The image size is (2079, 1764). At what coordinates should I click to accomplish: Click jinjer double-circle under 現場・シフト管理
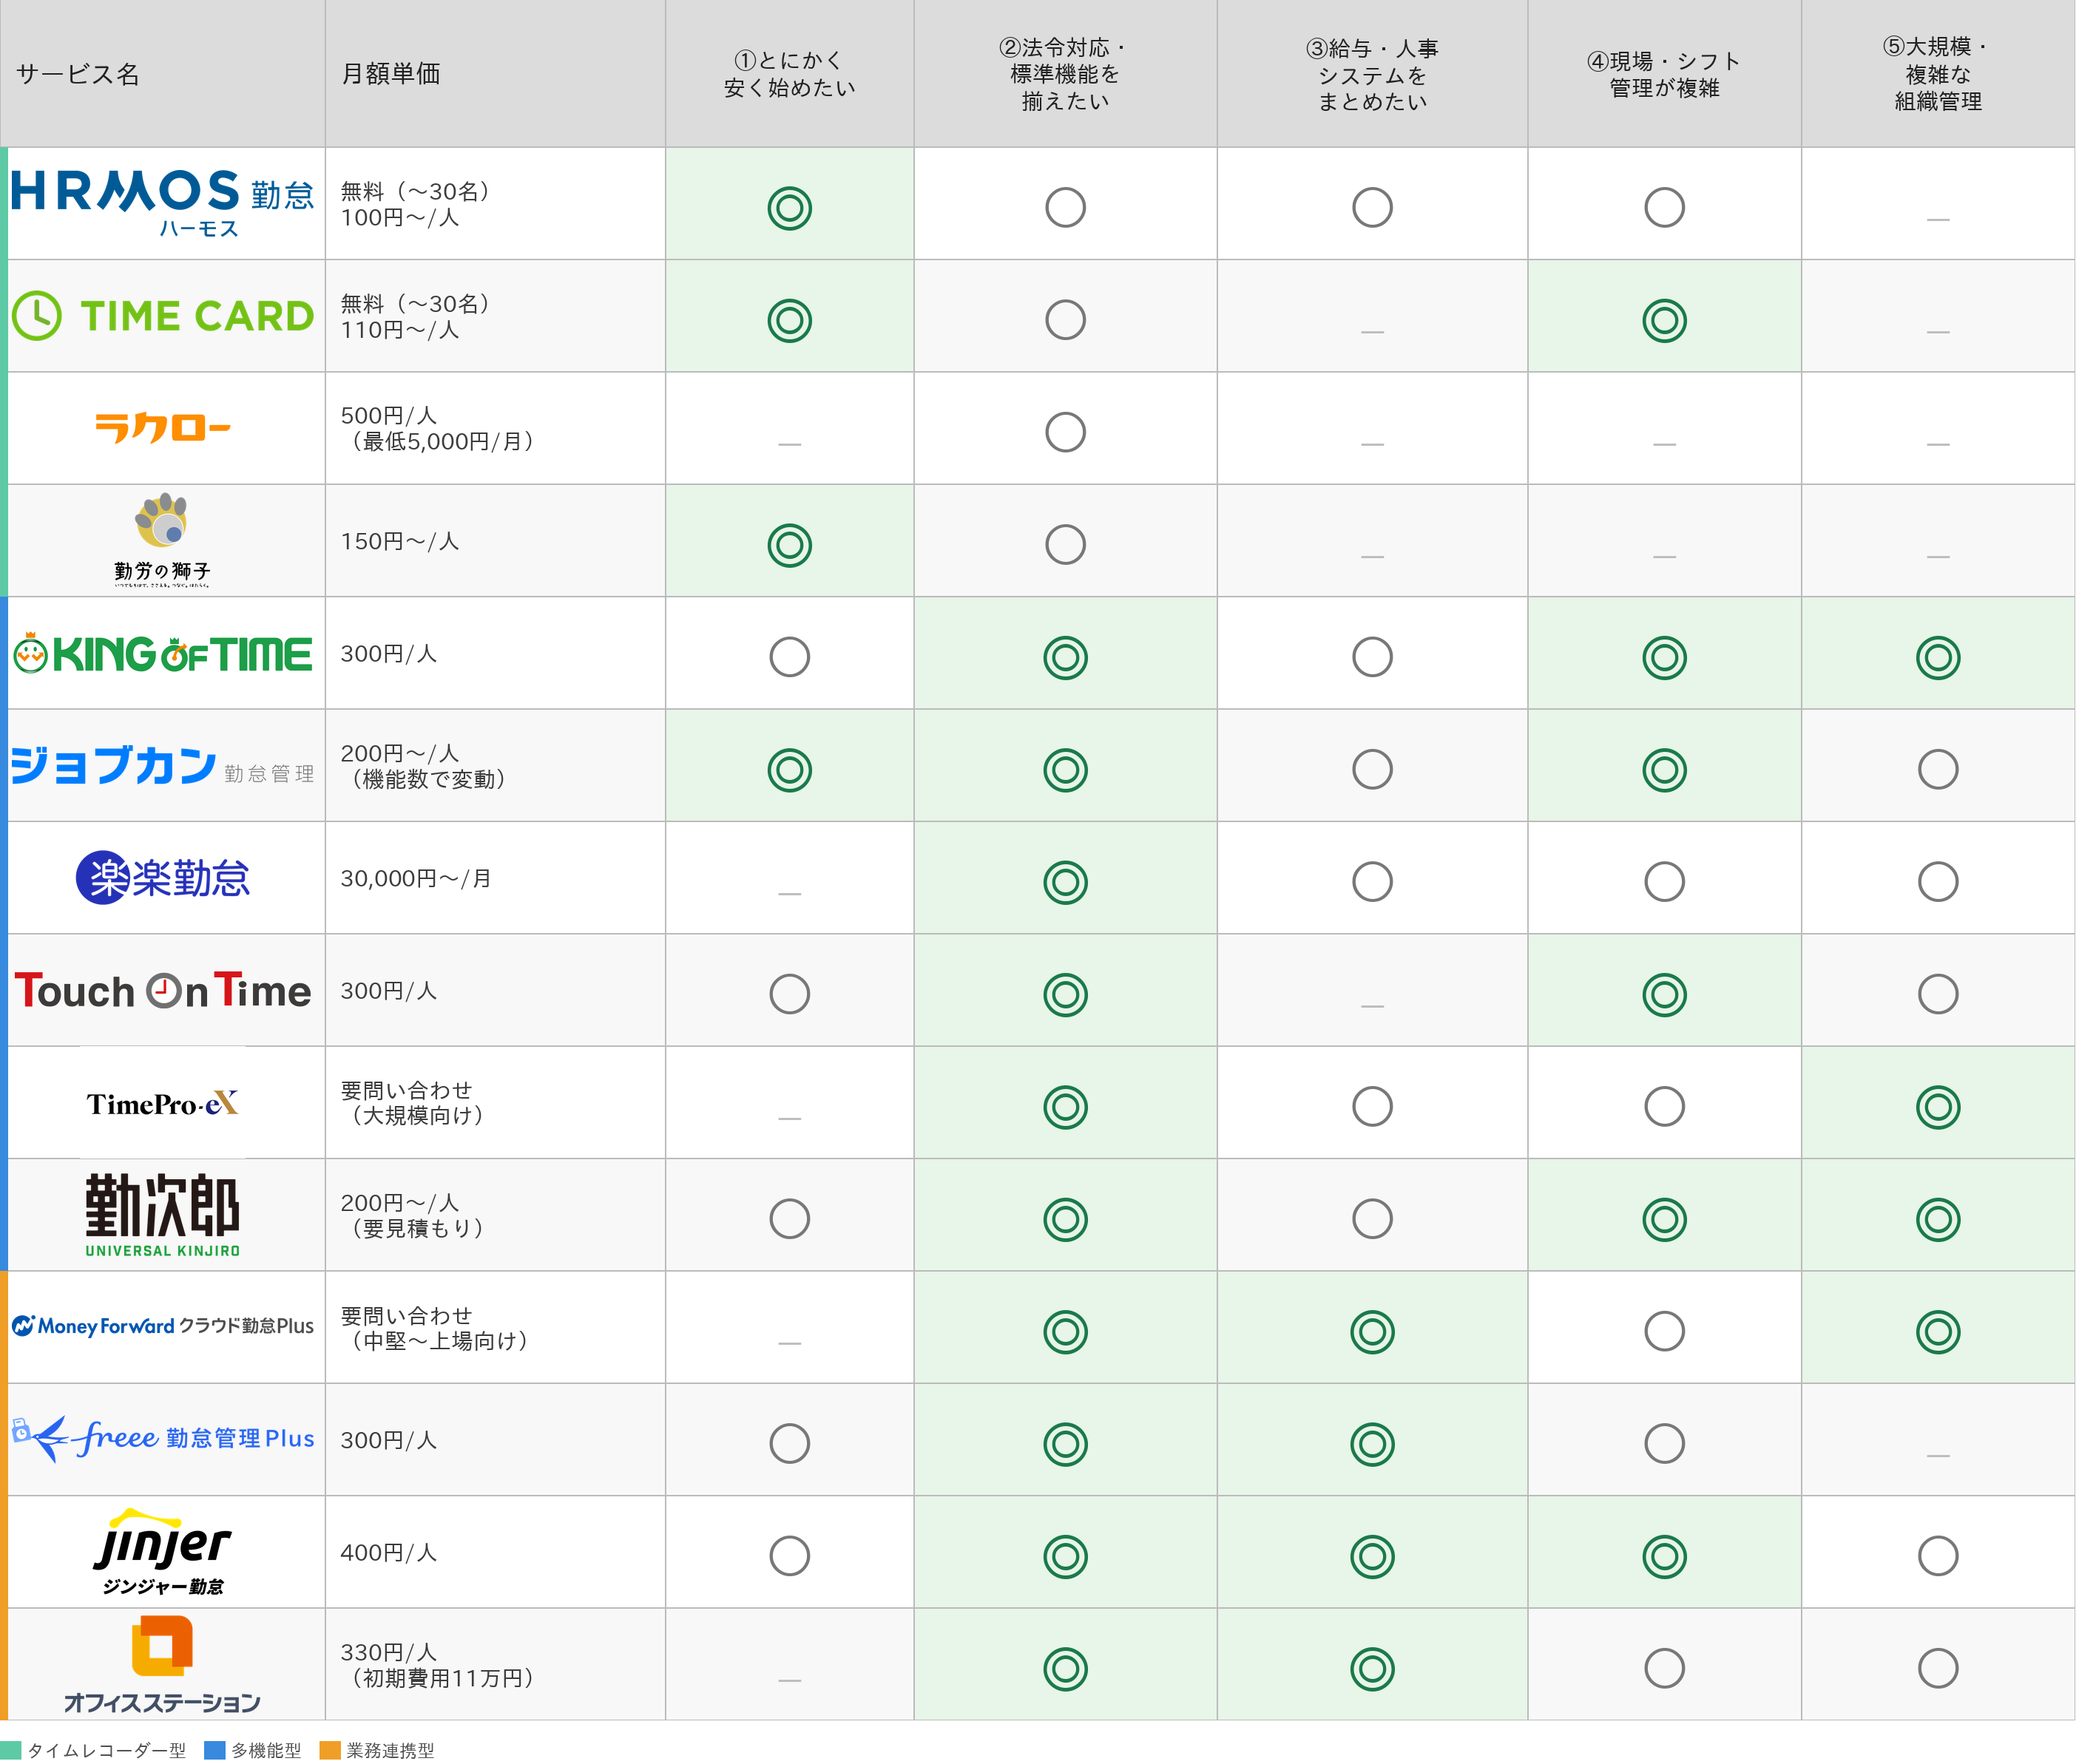pos(1665,1556)
